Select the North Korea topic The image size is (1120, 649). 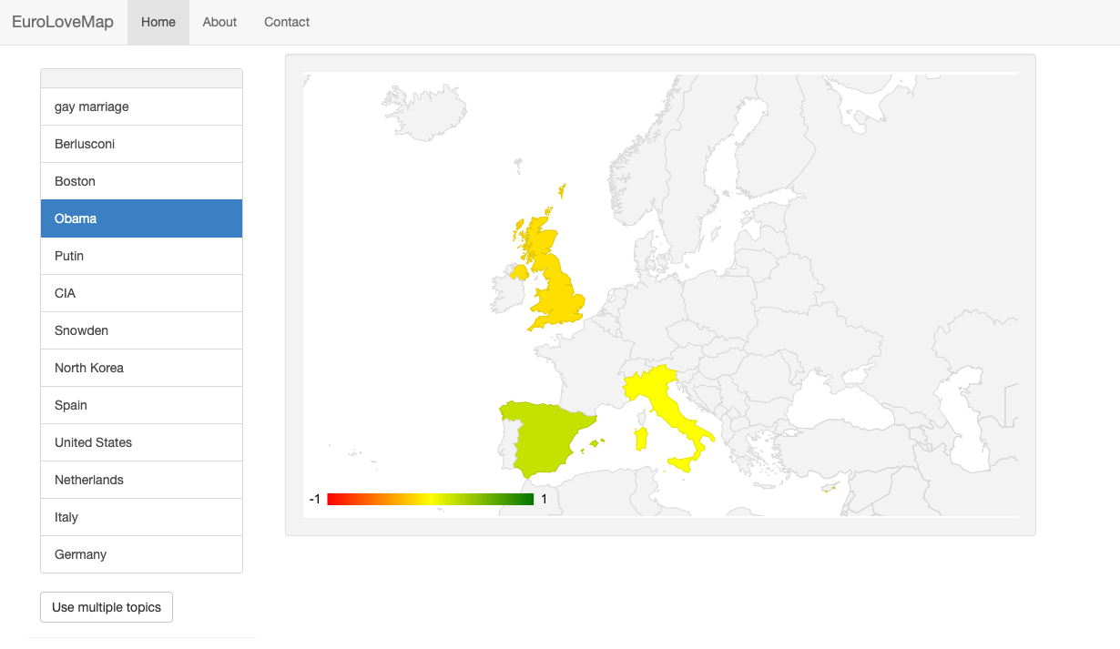141,368
